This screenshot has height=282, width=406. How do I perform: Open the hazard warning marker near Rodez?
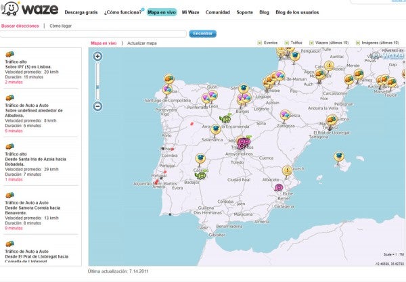pos(329,66)
